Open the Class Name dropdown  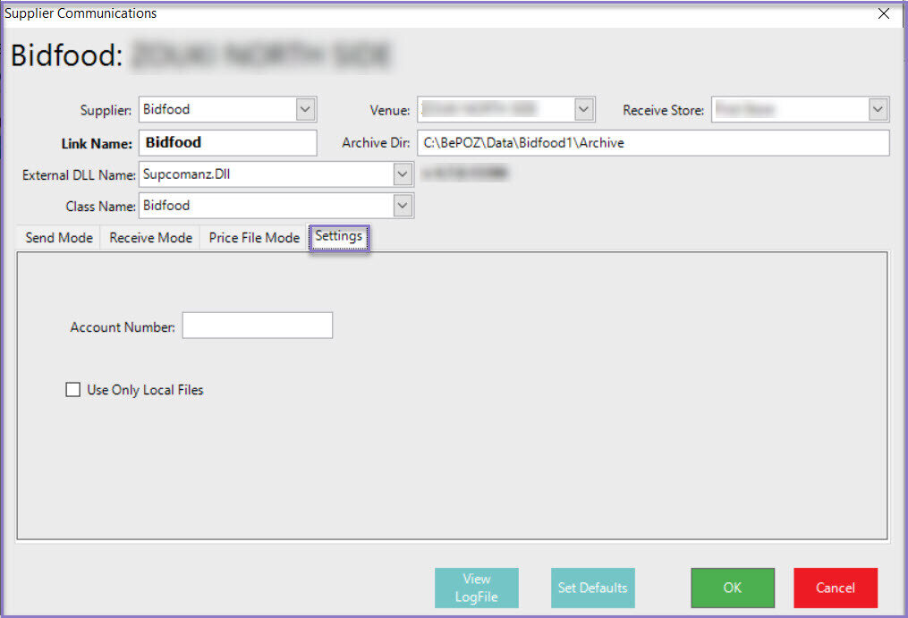403,205
